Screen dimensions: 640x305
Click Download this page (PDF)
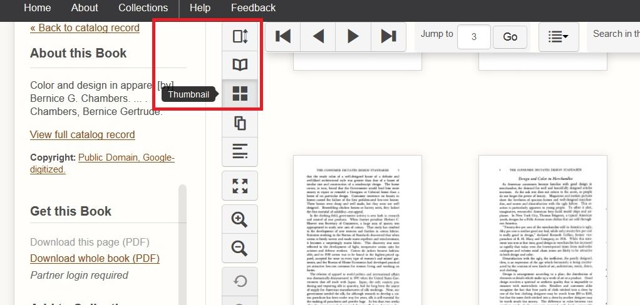(90, 242)
